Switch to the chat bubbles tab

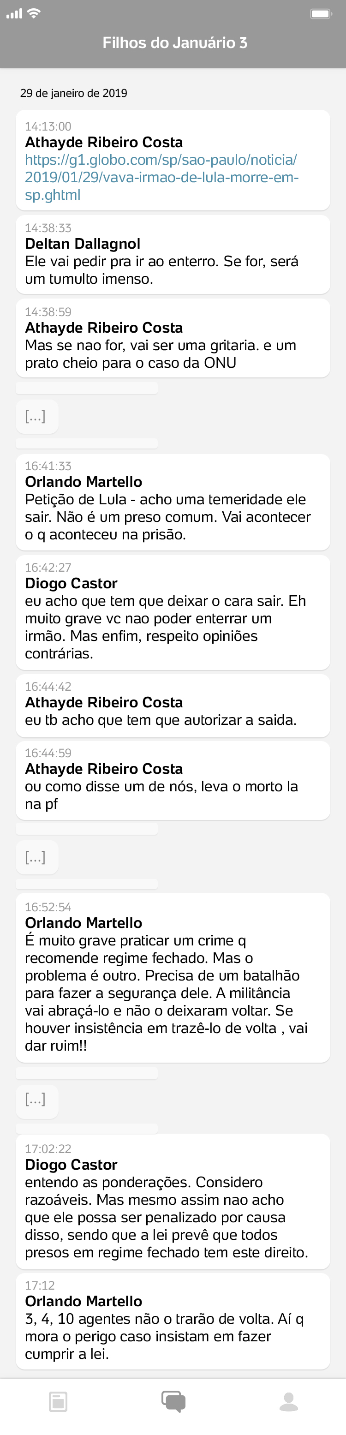173,1401
